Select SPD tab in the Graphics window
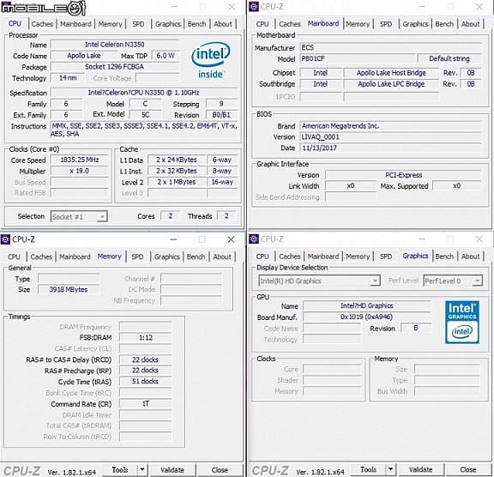494x477 pixels. (386, 257)
